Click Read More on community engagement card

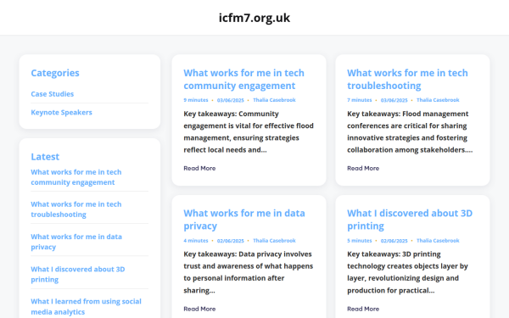[x=199, y=168]
